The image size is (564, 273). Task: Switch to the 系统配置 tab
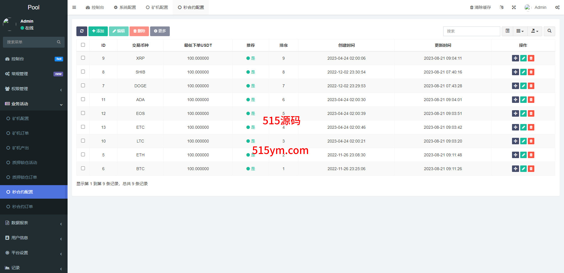(x=125, y=7)
